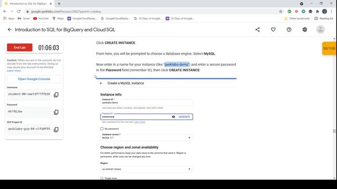Screen dimensions: 337x189
Task: Click the address bar URL
Action: (66, 12)
